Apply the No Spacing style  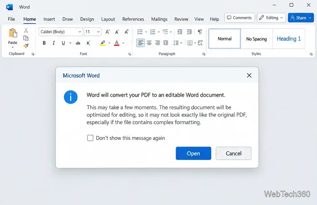257,39
